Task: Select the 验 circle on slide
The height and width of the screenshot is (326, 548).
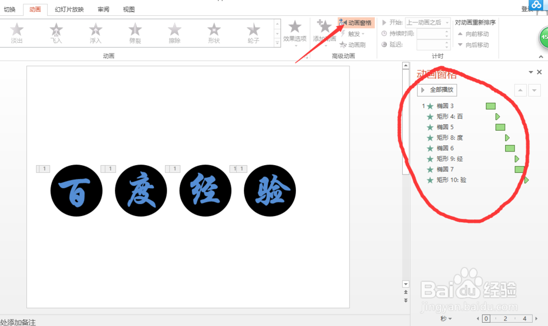Action: 270,191
